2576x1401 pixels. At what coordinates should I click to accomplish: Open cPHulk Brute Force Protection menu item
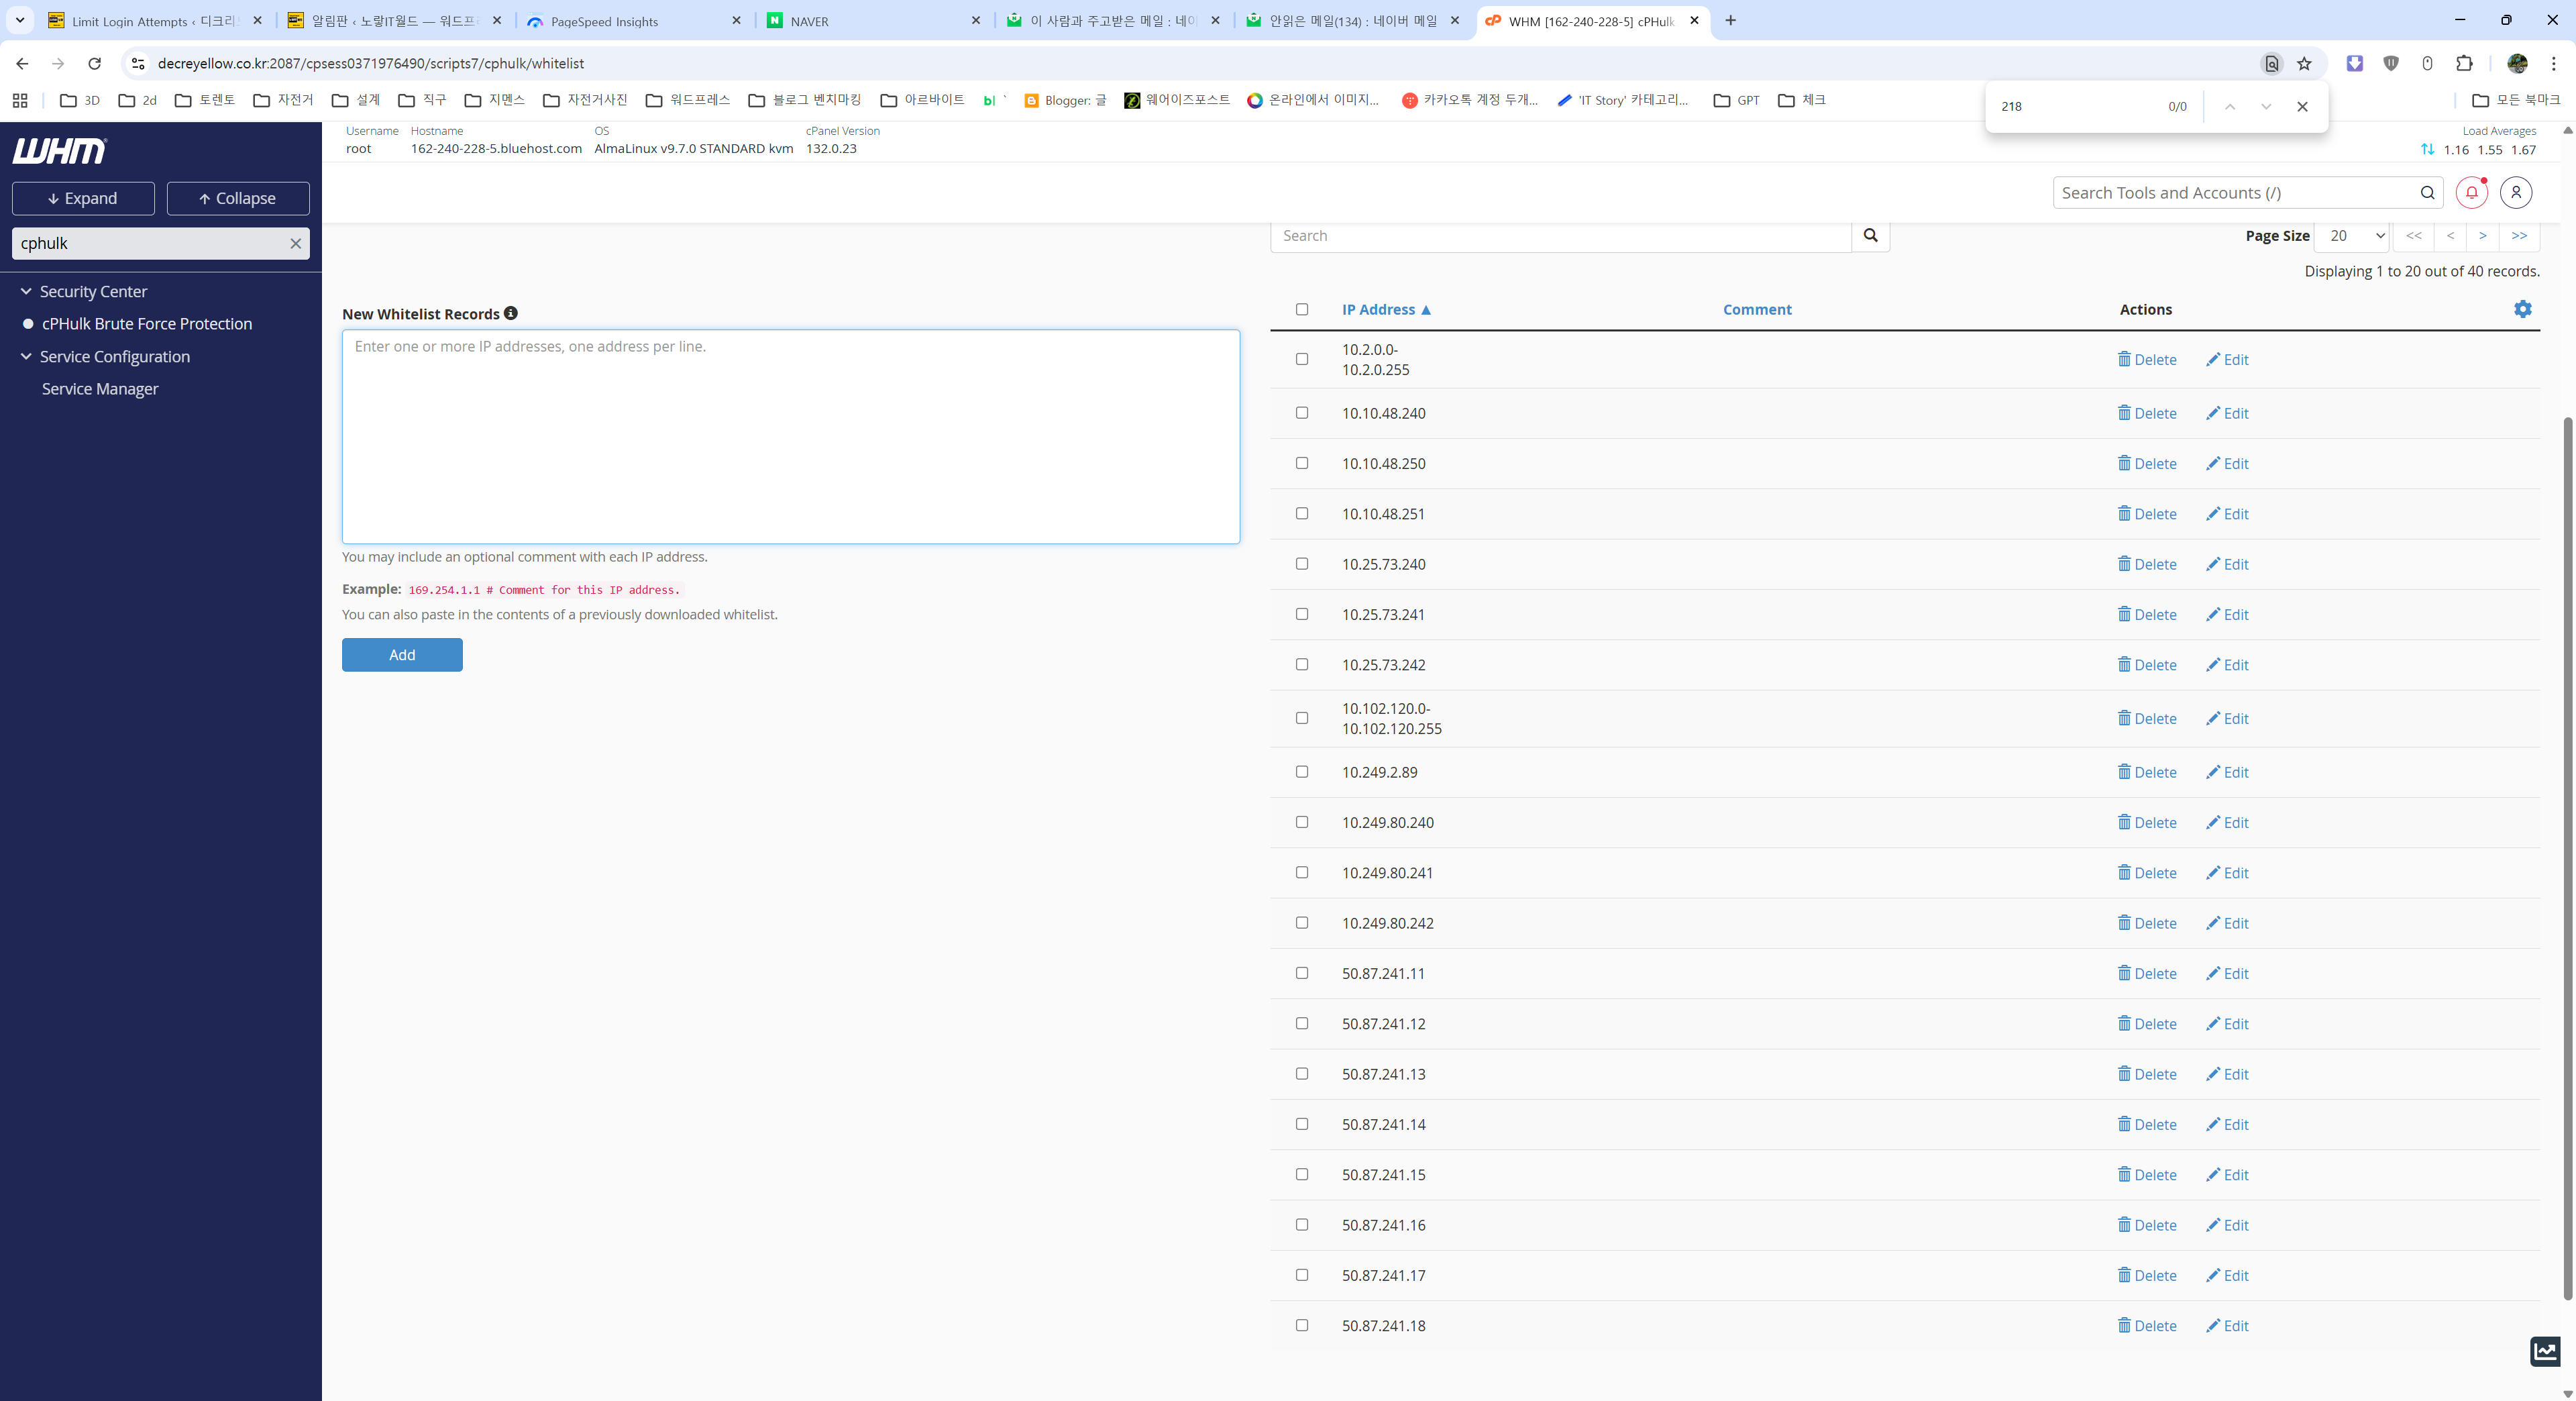[146, 324]
